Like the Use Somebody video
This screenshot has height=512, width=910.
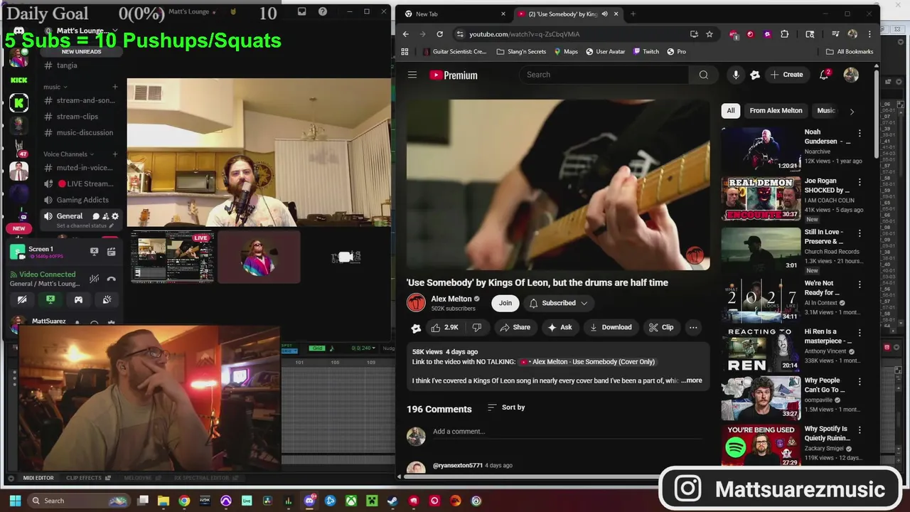coord(445,327)
